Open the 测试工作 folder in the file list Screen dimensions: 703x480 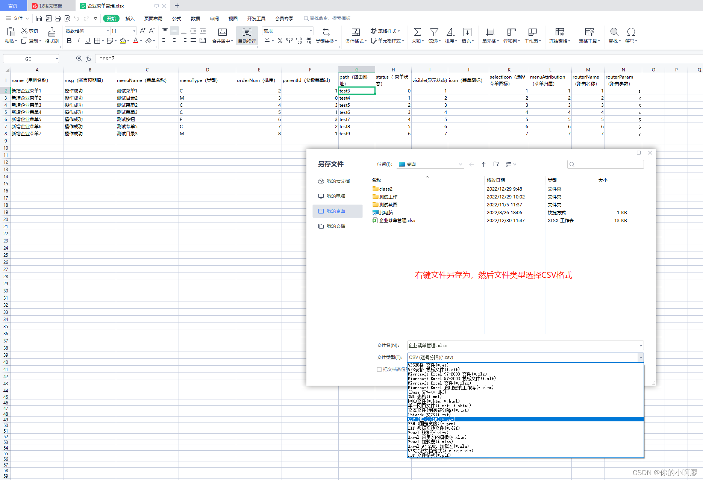[385, 197]
